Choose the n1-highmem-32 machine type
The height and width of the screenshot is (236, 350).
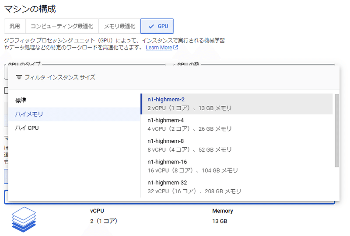[237, 187]
